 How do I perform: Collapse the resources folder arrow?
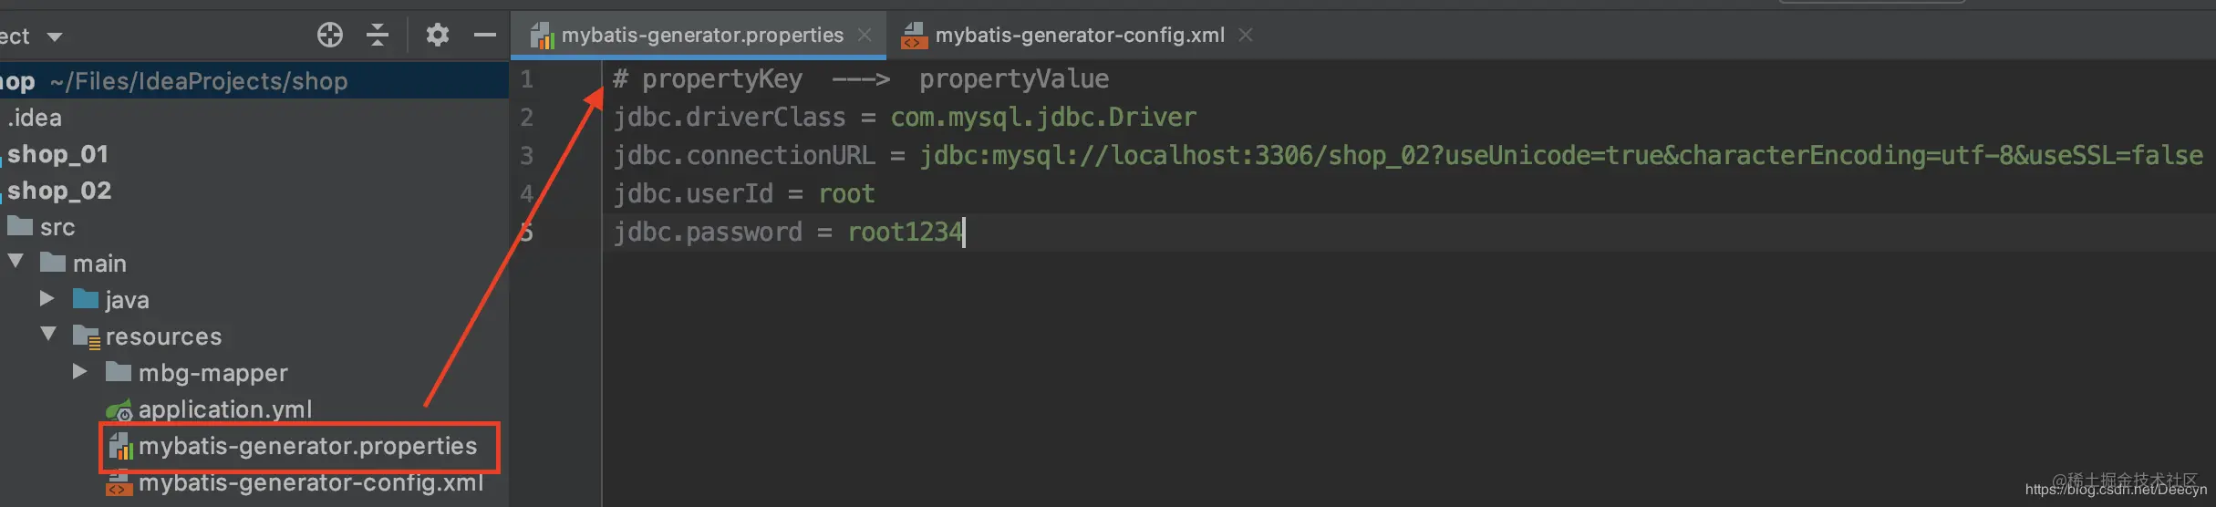[x=48, y=335]
